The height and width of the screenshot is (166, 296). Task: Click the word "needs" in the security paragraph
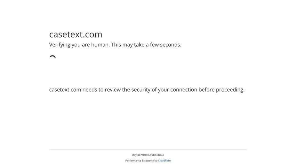coord(90,90)
